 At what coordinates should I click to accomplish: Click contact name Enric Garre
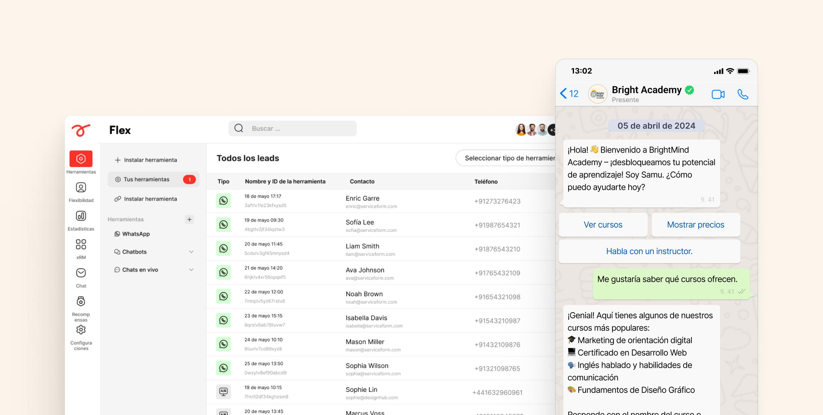pos(362,198)
